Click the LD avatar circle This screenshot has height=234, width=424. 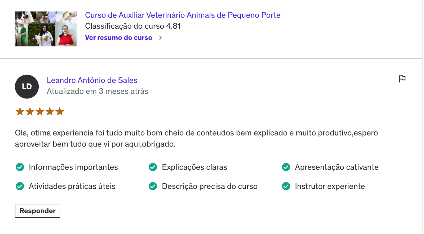(27, 86)
